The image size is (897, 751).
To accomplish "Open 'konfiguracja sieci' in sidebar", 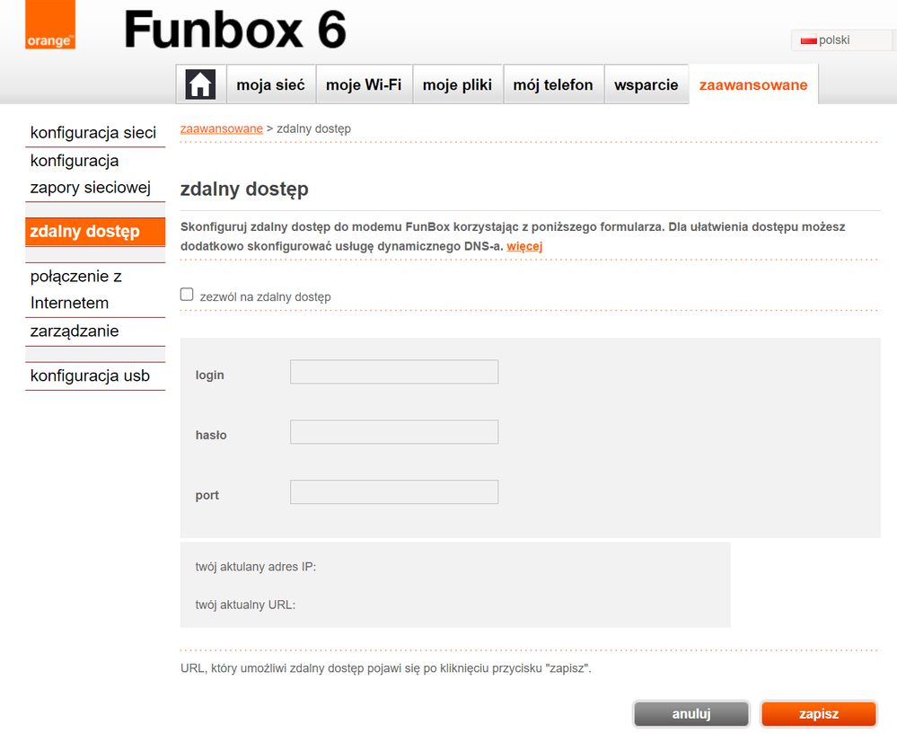I will click(x=93, y=133).
